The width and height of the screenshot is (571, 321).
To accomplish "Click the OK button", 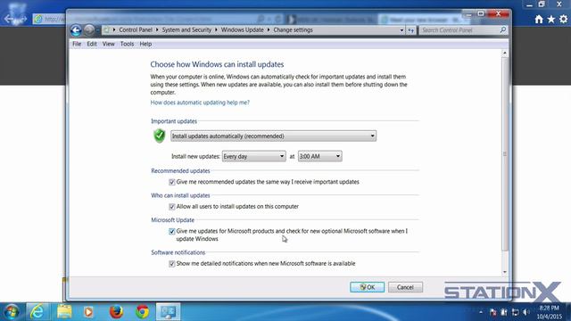I will pos(367,287).
